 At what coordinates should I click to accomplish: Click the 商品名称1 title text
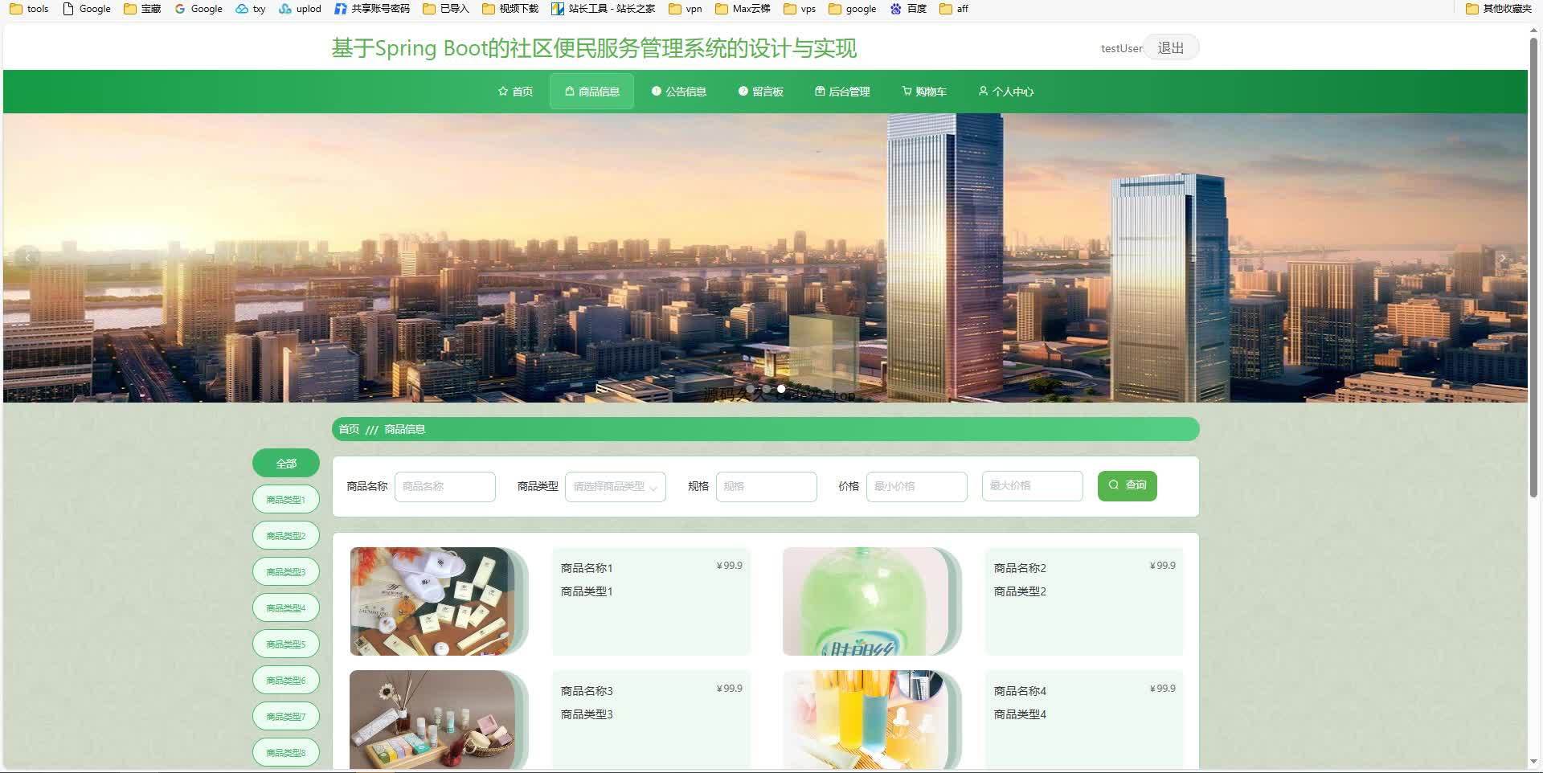587,568
